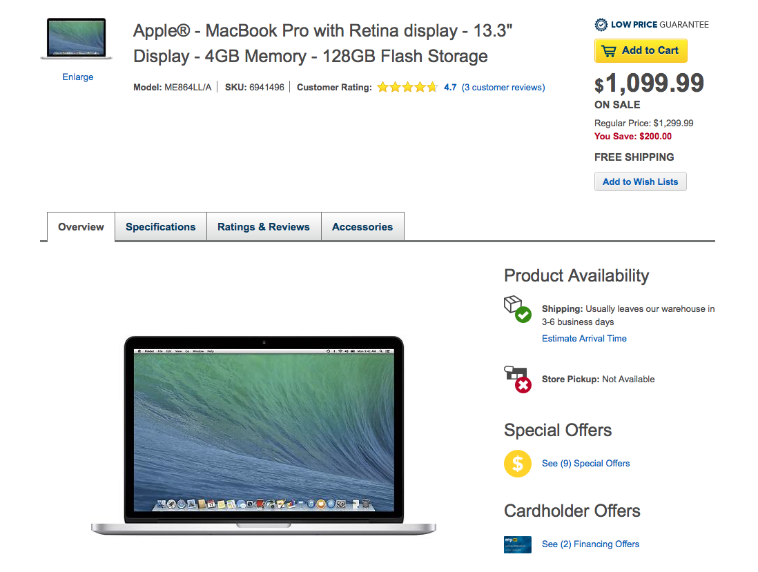
Task: Click the gold star rating icons
Action: [407, 88]
